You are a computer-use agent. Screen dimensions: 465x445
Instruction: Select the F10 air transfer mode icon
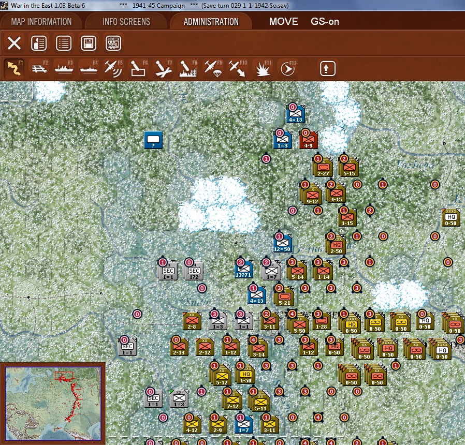click(x=238, y=68)
